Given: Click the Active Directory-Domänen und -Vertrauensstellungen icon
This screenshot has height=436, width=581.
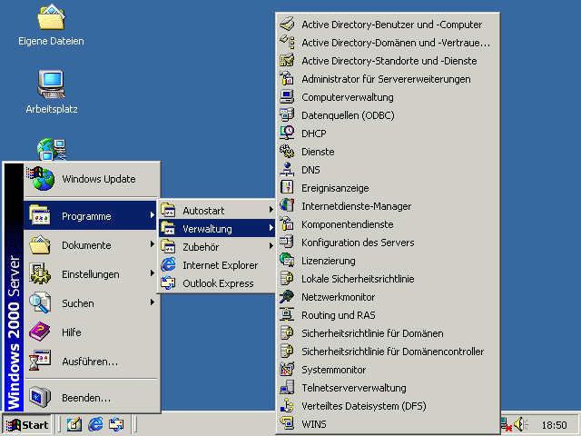Looking at the screenshot, I should pyautogui.click(x=287, y=43).
